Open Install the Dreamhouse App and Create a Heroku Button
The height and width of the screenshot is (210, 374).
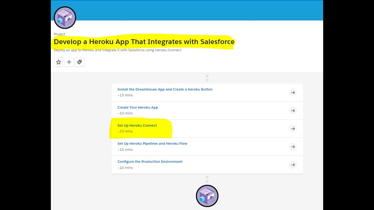point(165,89)
